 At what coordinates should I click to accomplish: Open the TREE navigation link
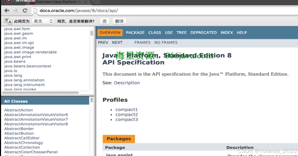tap(182, 33)
